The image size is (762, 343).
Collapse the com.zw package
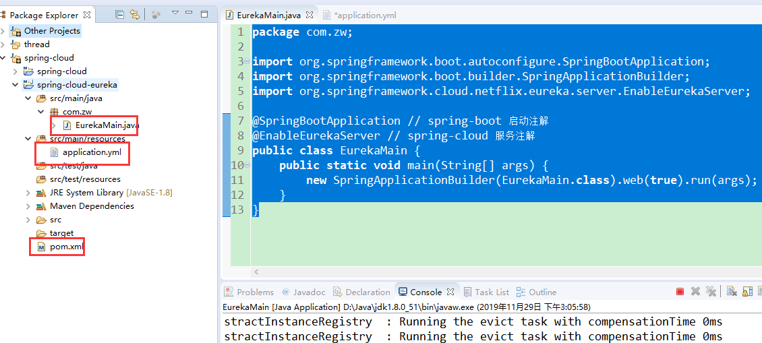[41, 113]
